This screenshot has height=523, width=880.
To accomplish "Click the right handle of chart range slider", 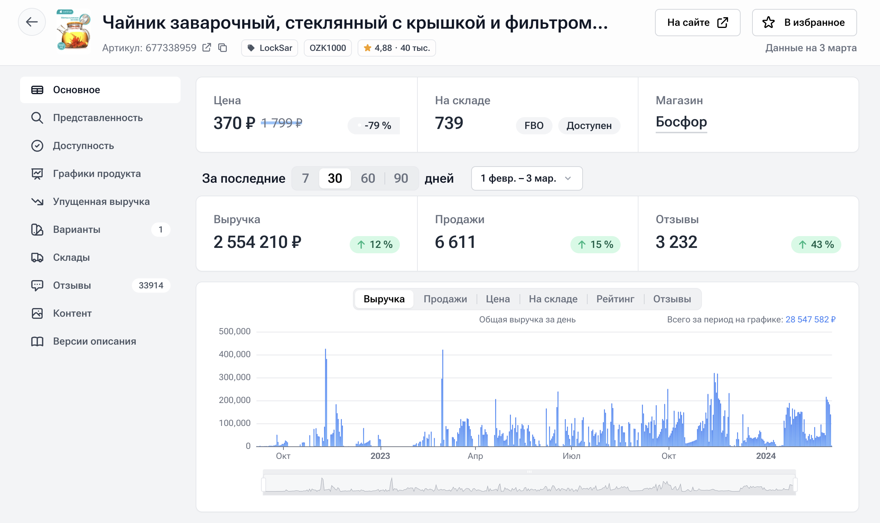I will pos(795,485).
